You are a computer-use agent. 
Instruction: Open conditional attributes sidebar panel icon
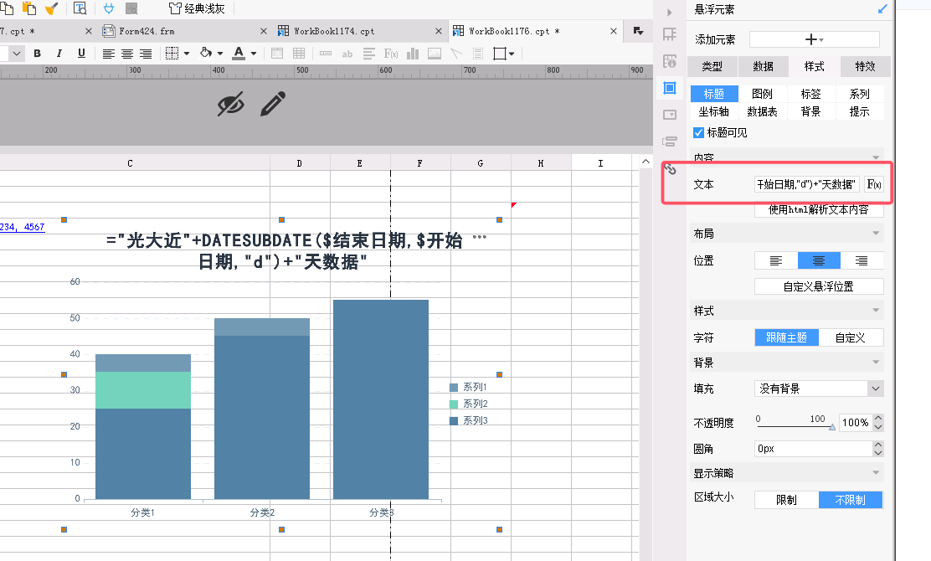670,142
